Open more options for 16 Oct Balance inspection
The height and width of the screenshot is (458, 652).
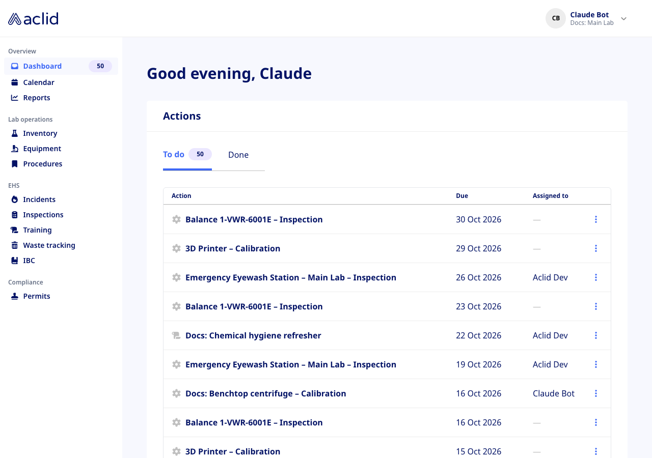click(x=596, y=422)
